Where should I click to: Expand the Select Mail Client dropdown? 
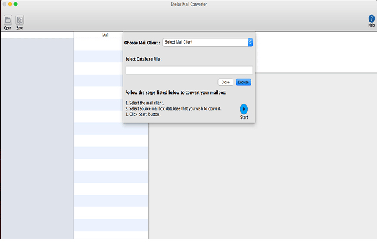tap(207, 42)
